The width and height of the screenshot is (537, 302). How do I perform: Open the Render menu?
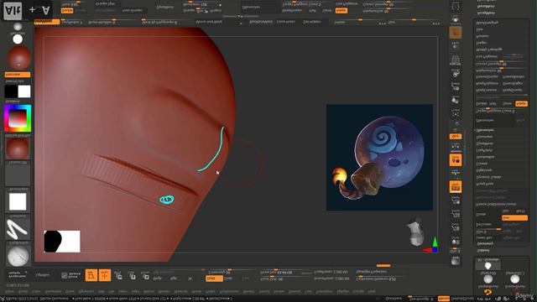coord(248,291)
